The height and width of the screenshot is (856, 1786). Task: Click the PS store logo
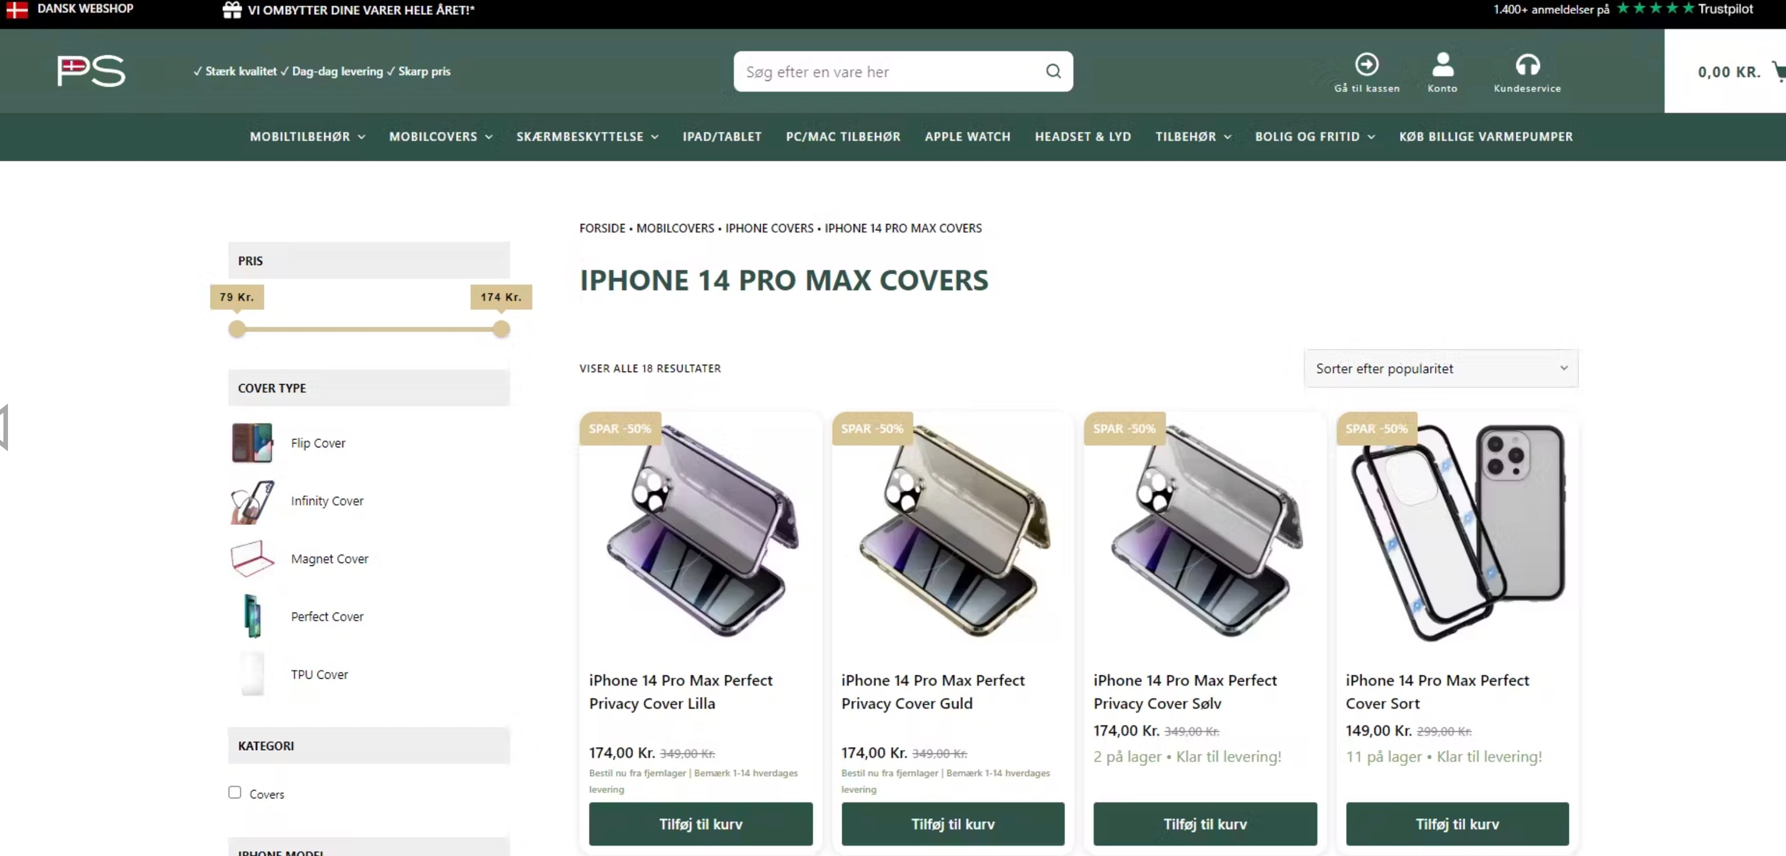point(91,71)
